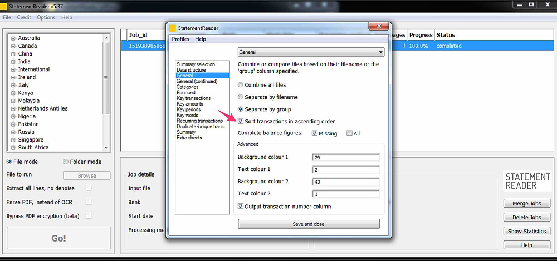Click the StatementReader dialog title icon

point(172,28)
